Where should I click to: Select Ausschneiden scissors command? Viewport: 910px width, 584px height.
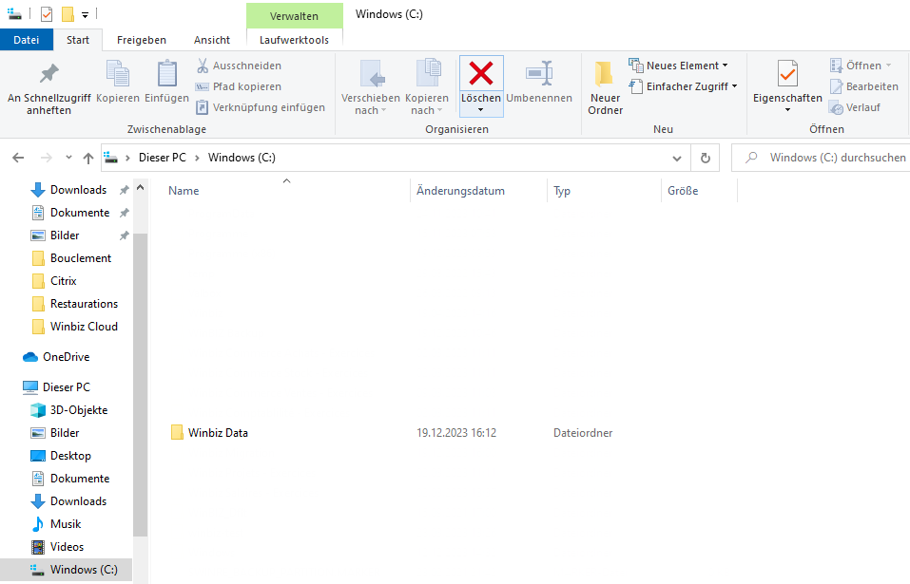(239, 66)
